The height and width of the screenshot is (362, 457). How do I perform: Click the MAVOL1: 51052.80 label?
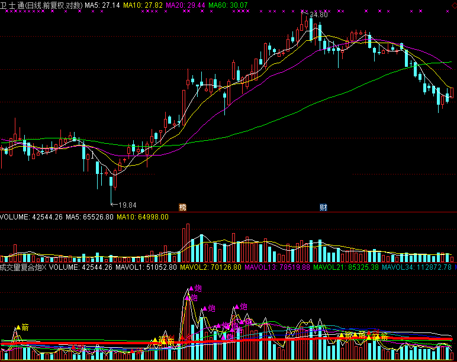(x=146, y=267)
